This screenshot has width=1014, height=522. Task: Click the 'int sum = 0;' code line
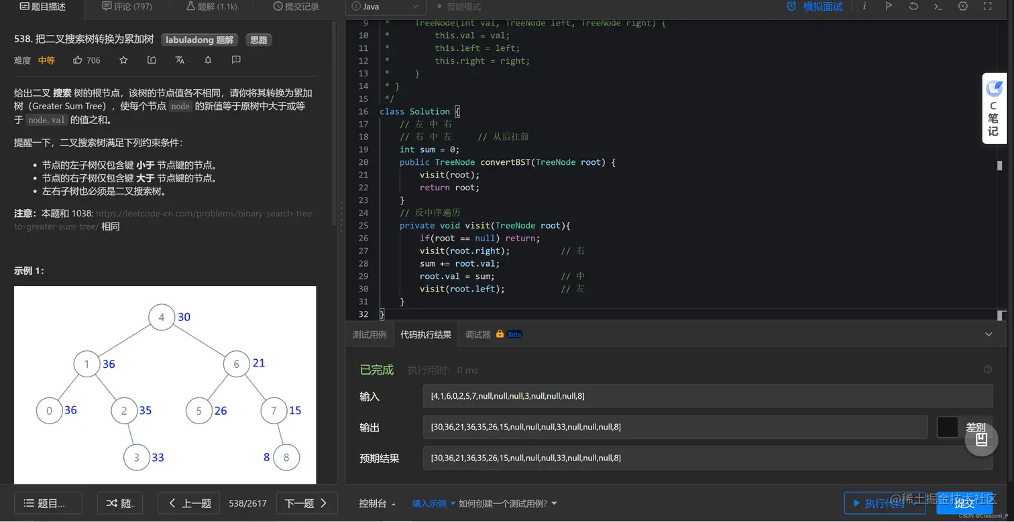(x=429, y=149)
